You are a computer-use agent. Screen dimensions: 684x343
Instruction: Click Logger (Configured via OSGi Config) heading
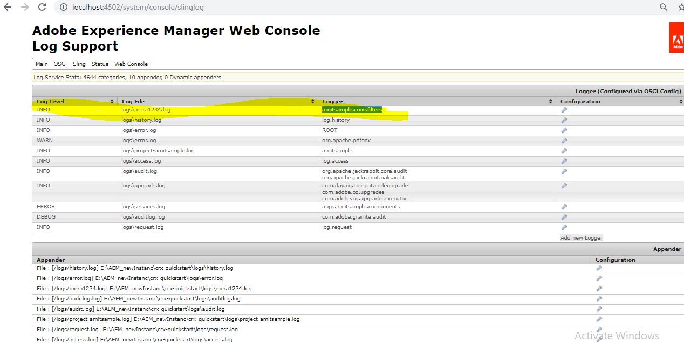(x=628, y=92)
